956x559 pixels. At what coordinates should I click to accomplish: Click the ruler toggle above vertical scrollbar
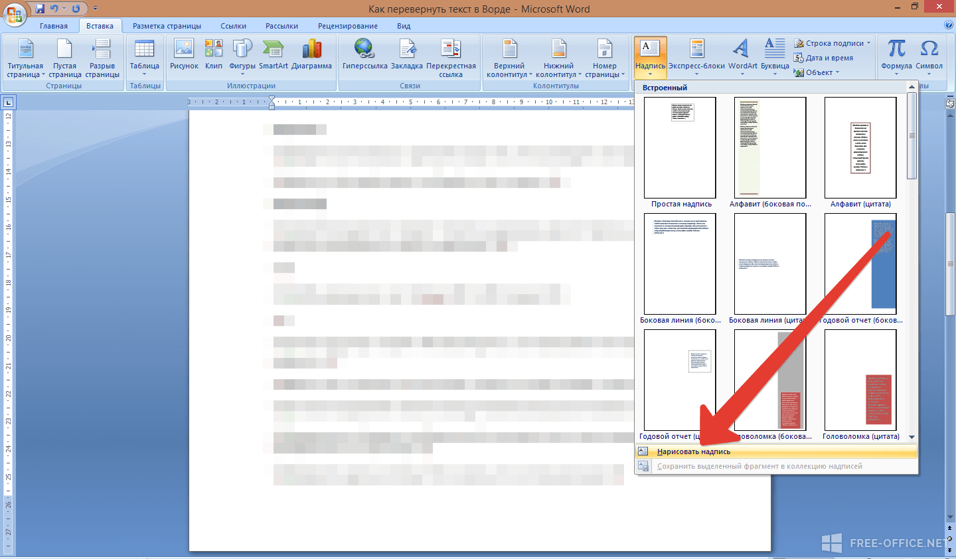click(950, 104)
